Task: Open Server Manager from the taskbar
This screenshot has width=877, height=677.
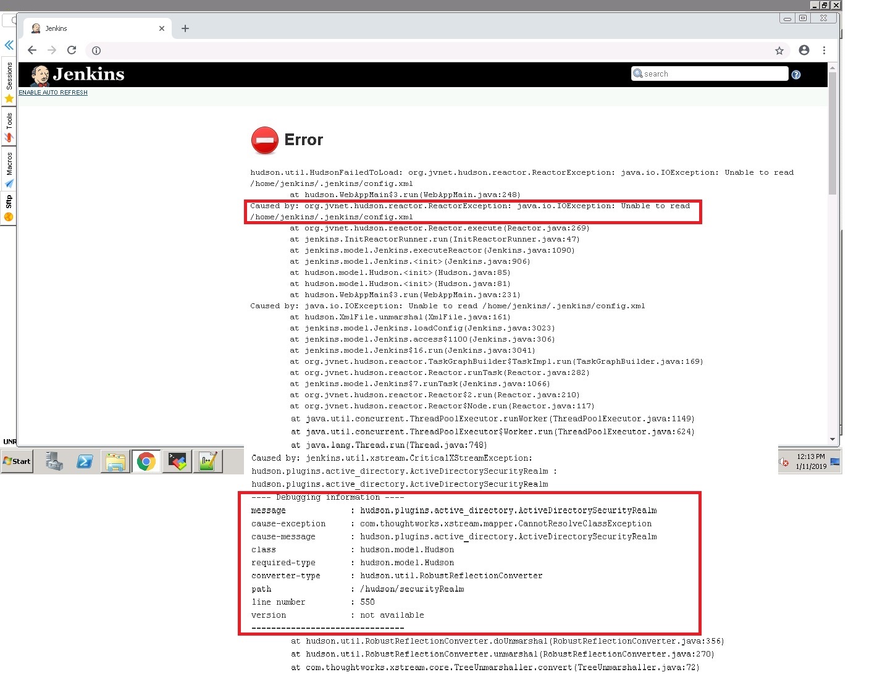Action: 54,461
